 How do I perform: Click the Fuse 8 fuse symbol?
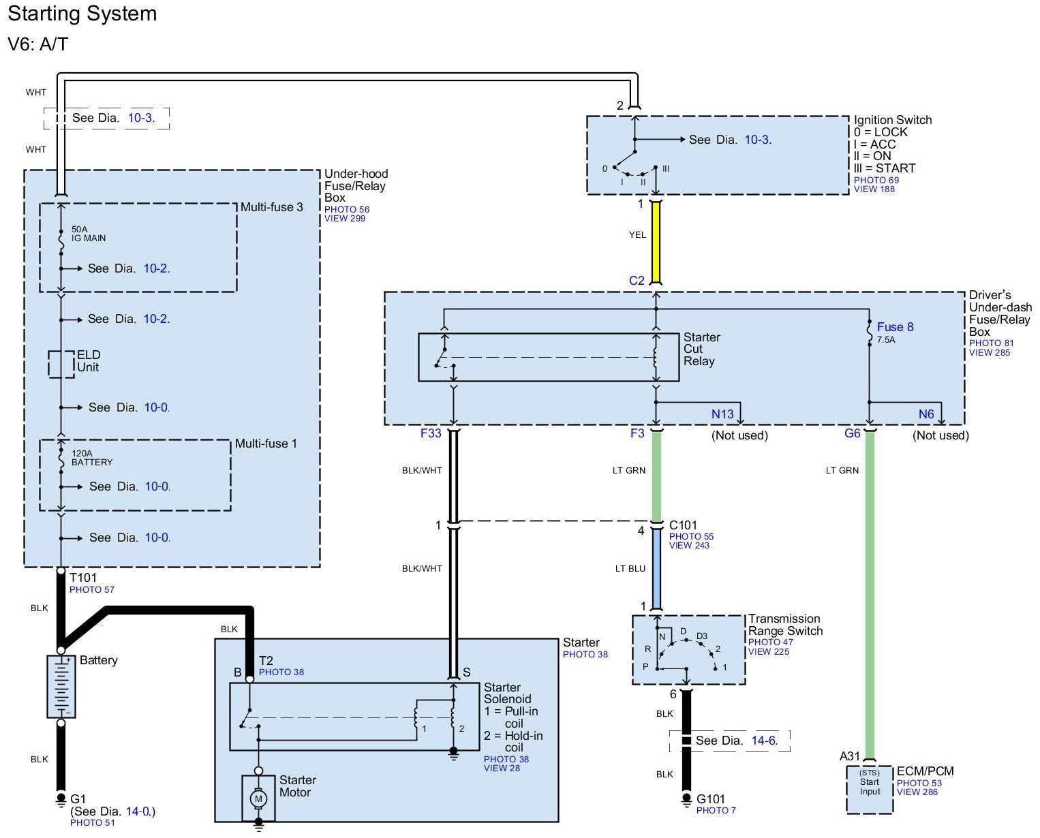coord(870,333)
